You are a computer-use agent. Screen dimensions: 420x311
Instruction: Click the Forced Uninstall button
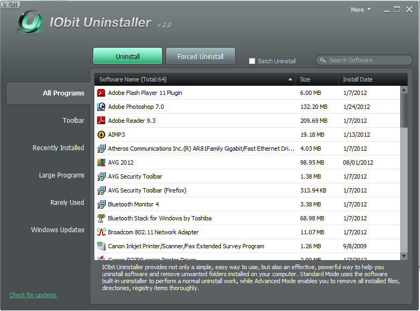[201, 56]
